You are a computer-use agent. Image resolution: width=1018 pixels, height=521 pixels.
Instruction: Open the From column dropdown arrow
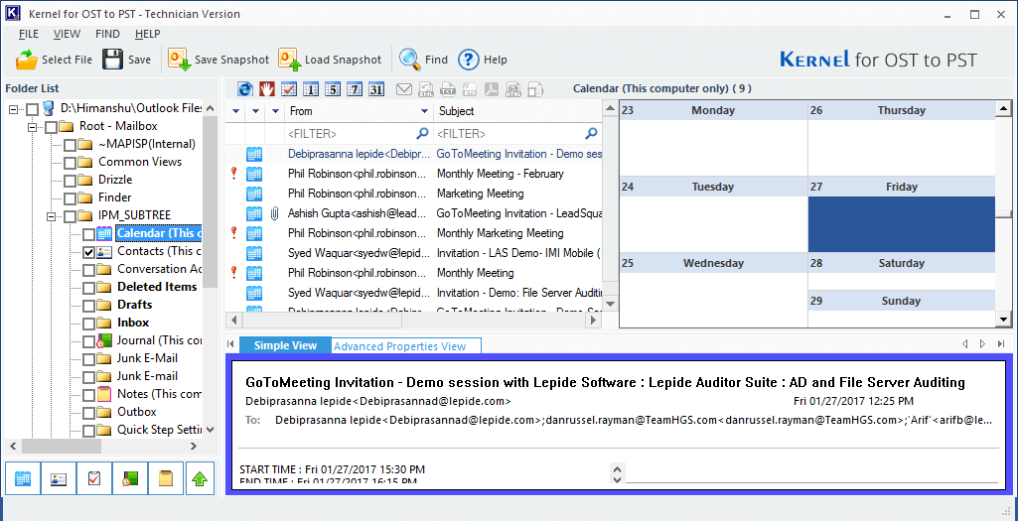pos(423,111)
